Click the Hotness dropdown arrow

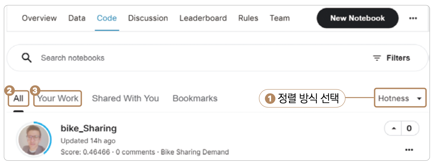click(x=419, y=99)
